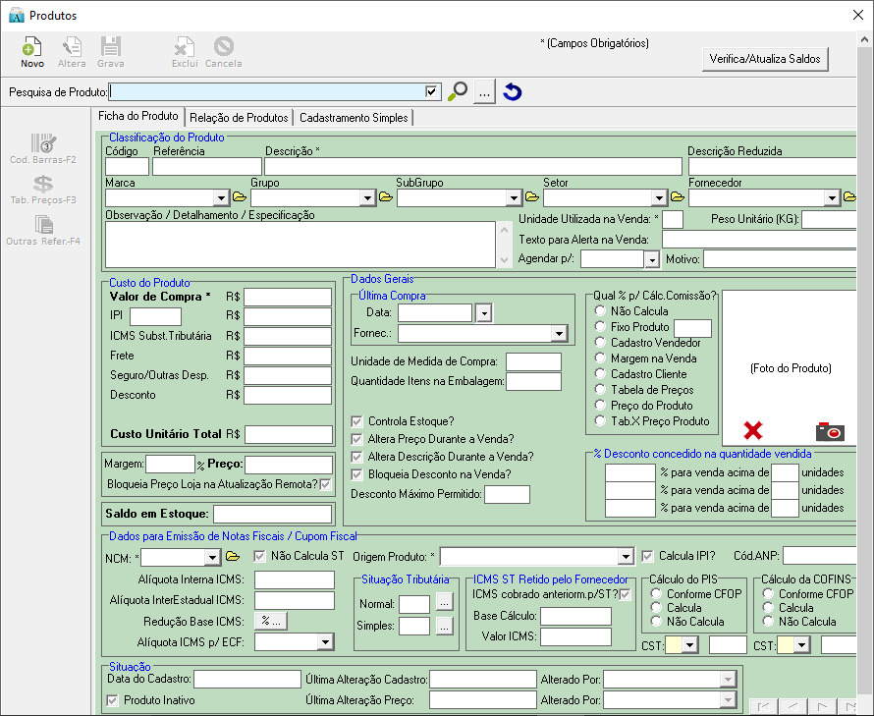The image size is (874, 716).
Task: Open the Cadastramento Simples tab
Action: (x=354, y=118)
